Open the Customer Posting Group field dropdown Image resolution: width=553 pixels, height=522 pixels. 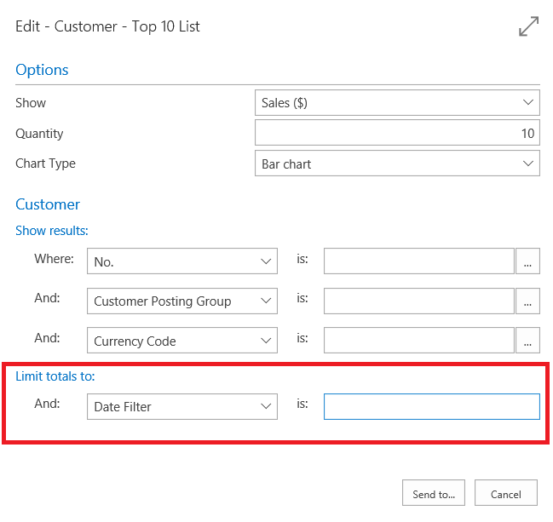tap(182, 301)
